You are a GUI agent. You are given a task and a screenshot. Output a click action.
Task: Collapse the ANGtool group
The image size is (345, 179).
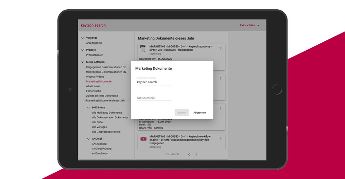pyautogui.click(x=88, y=139)
